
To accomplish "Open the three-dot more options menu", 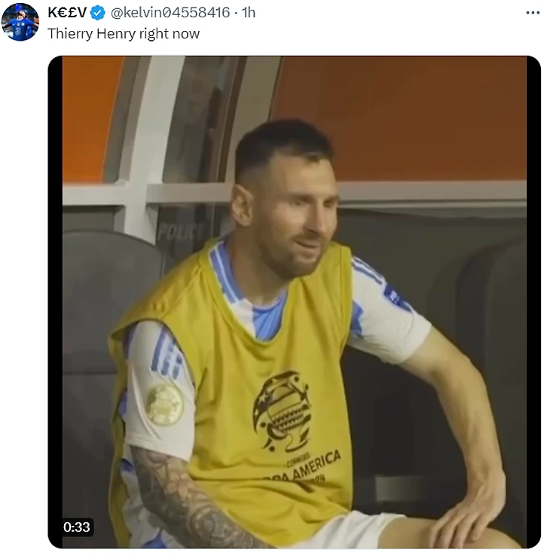I will [532, 13].
